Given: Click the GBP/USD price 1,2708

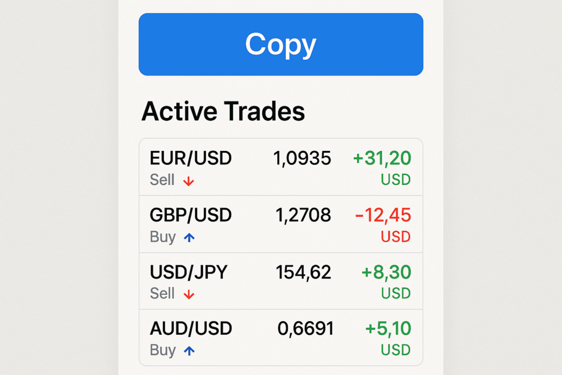Looking at the screenshot, I should pos(303,215).
